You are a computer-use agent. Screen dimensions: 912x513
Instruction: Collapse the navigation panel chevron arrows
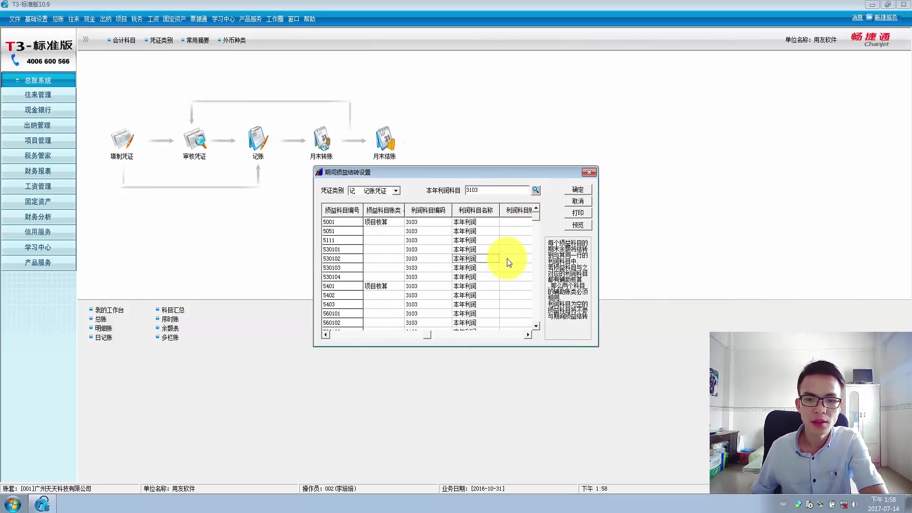click(x=86, y=39)
